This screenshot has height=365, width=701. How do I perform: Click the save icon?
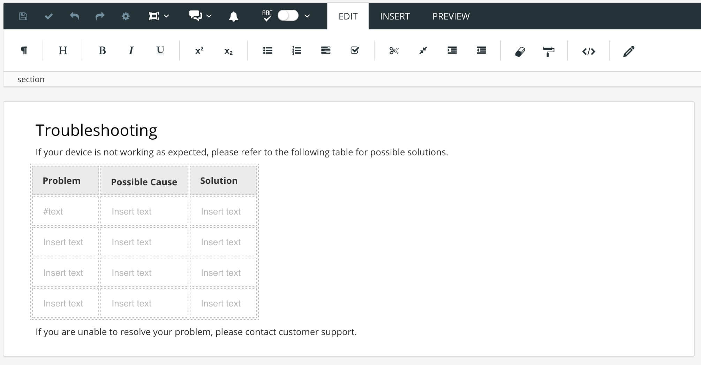23,16
